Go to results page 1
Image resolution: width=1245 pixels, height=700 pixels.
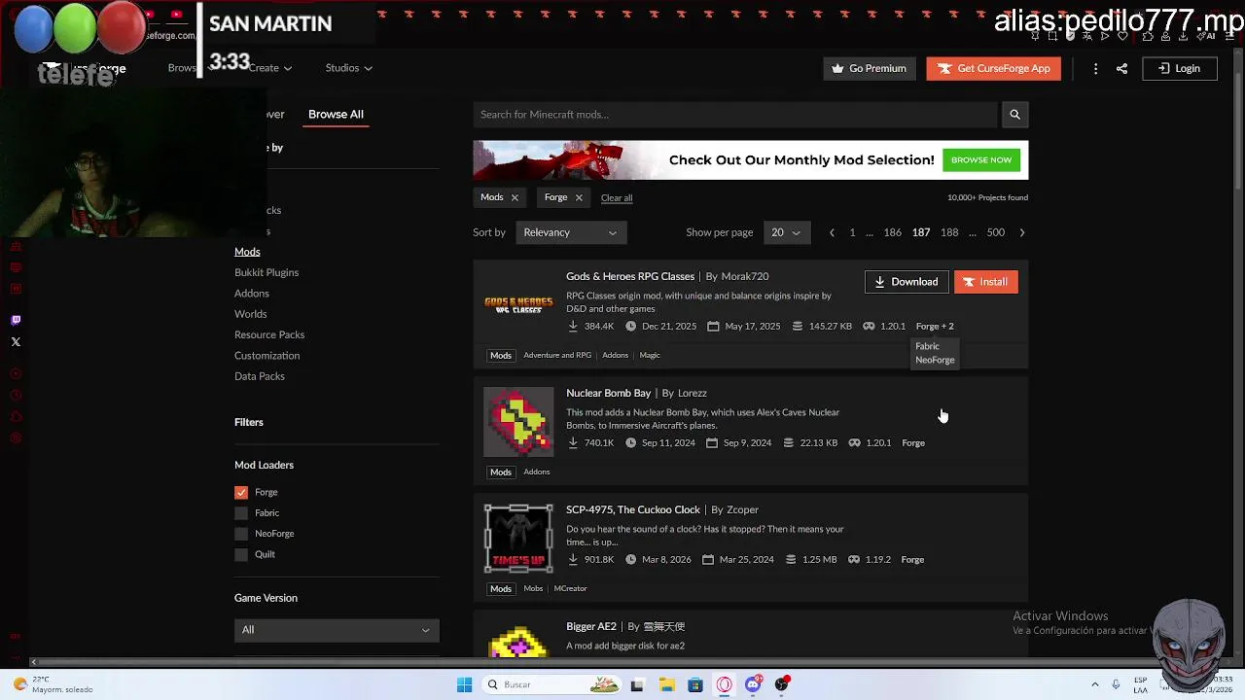(852, 232)
